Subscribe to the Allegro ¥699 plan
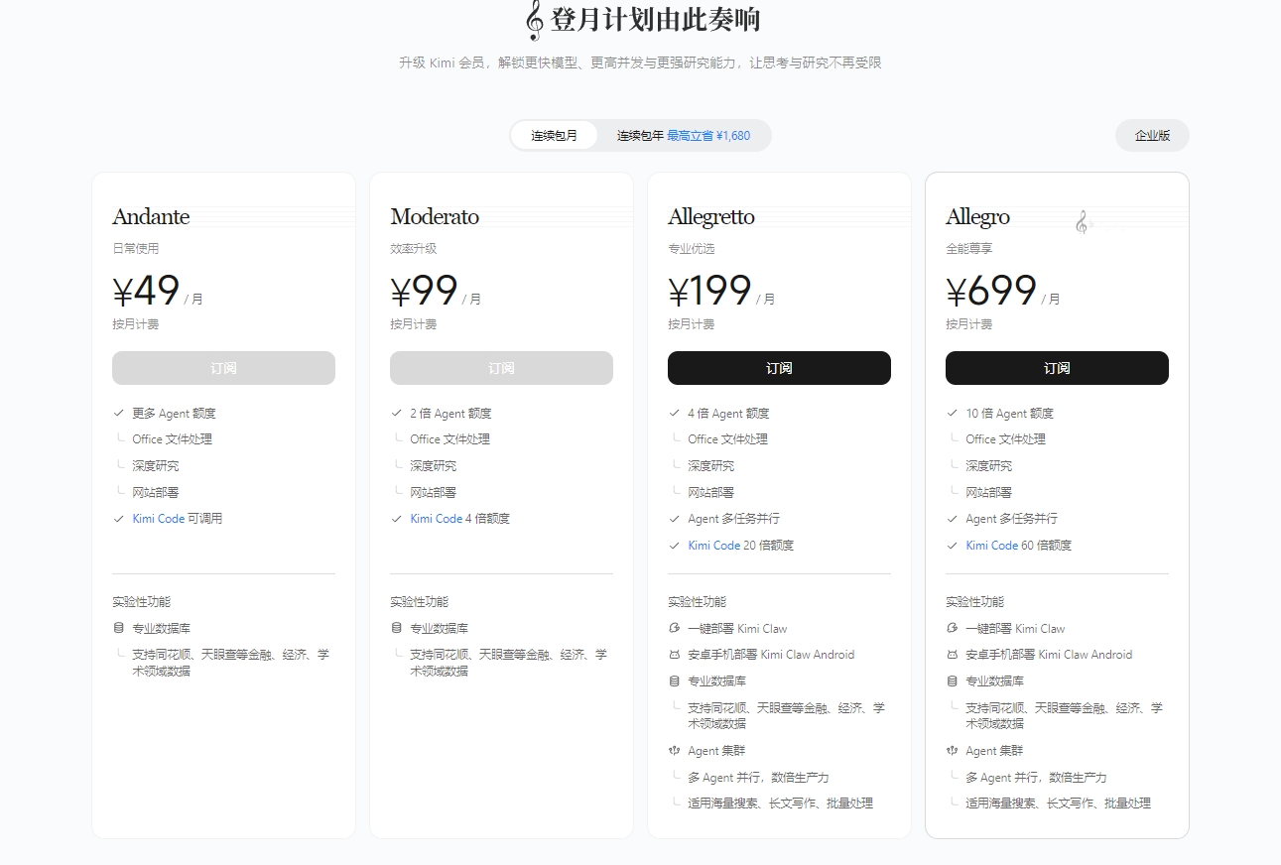 pyautogui.click(x=1057, y=368)
